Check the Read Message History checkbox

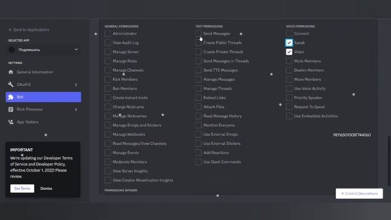[x=198, y=116]
